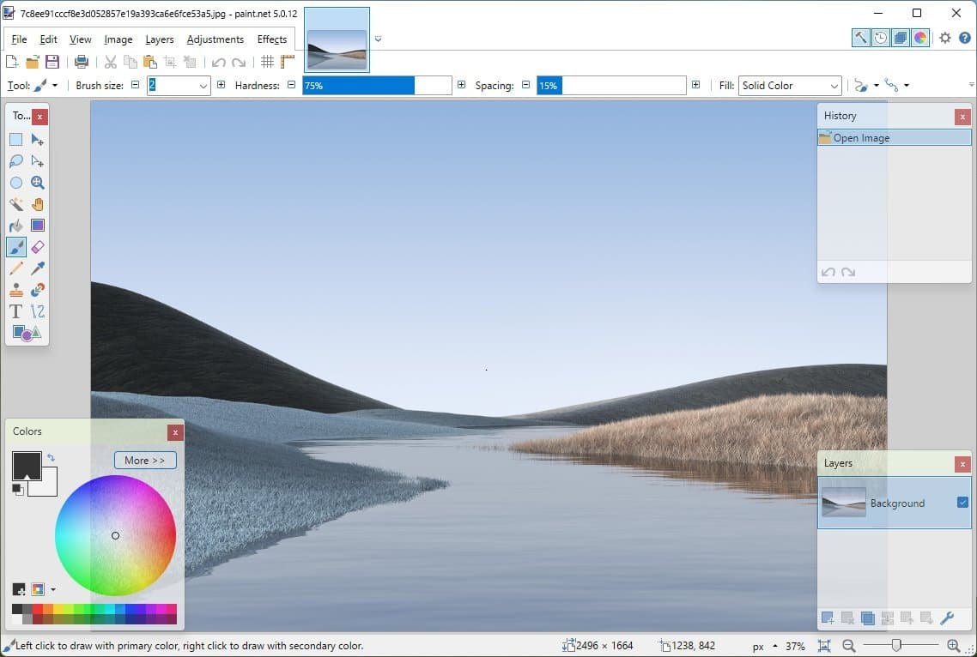Add a new layer in the Layers panel
977x657 pixels.
click(828, 618)
